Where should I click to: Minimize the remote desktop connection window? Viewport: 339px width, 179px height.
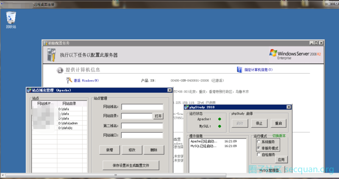coord(329,4)
